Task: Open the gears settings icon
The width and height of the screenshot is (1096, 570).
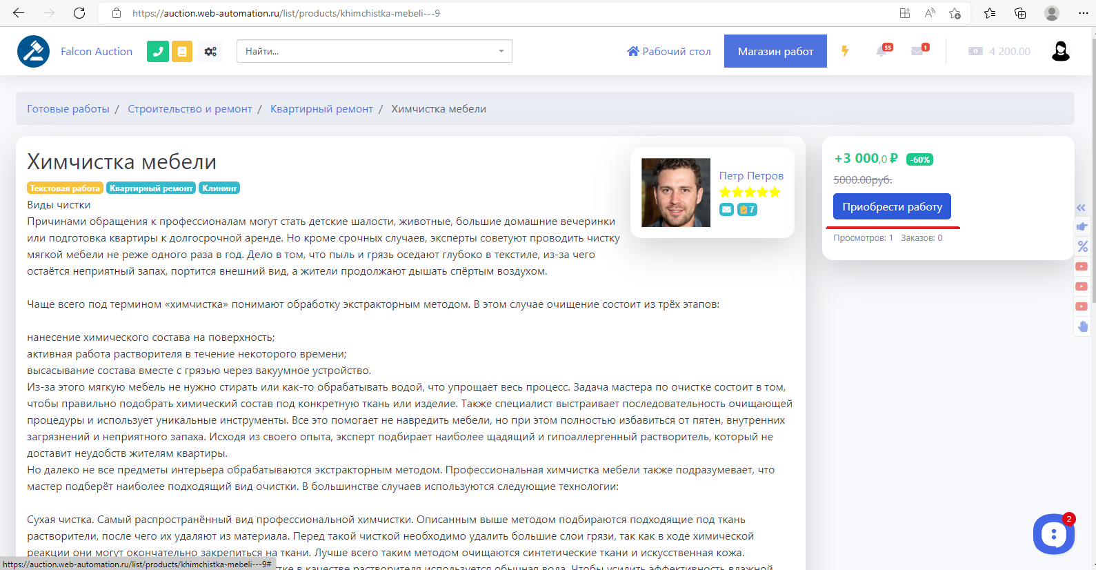Action: pyautogui.click(x=210, y=51)
